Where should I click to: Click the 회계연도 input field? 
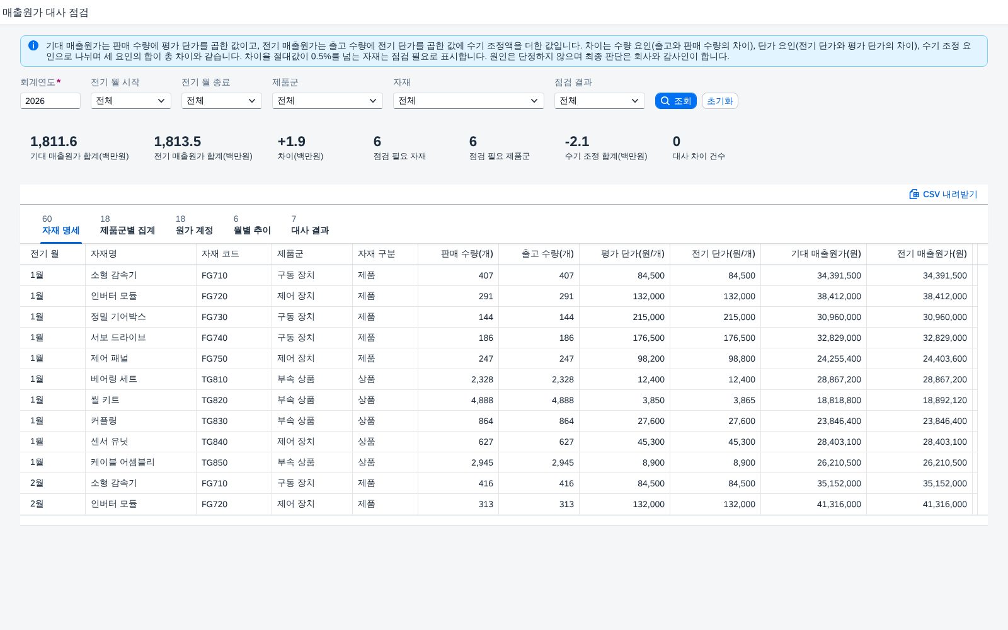coord(50,101)
